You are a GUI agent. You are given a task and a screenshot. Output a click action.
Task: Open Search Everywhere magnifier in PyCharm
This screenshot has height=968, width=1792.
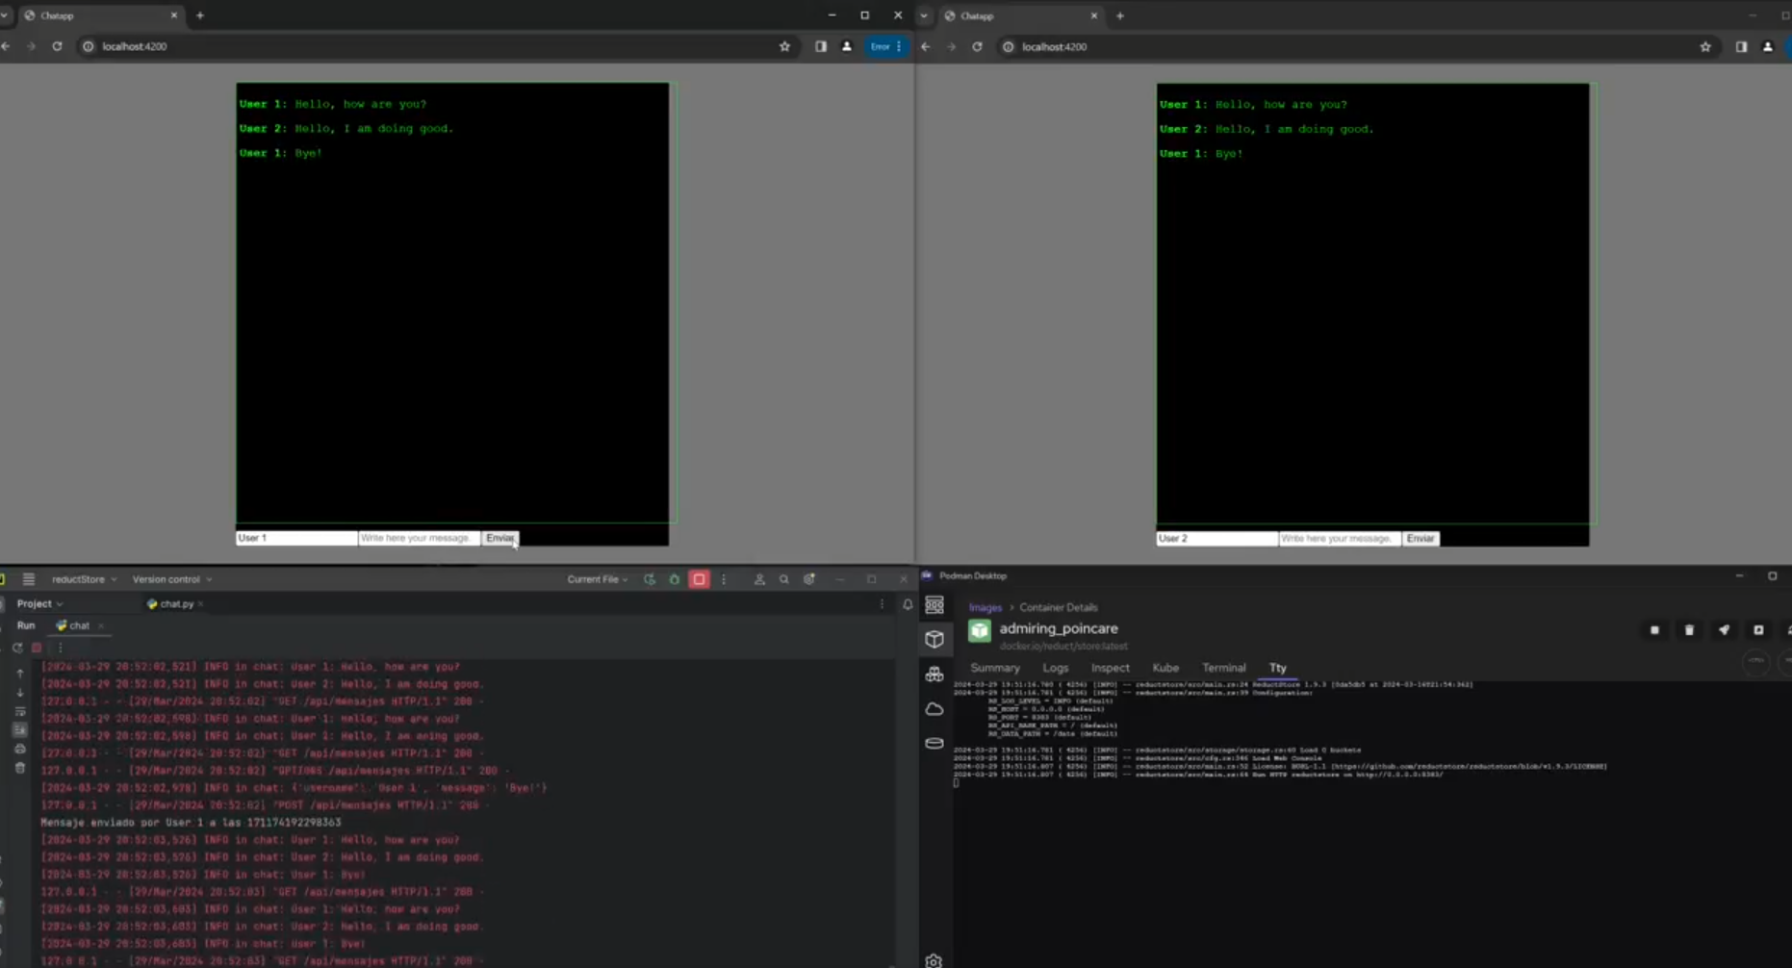pos(784,579)
